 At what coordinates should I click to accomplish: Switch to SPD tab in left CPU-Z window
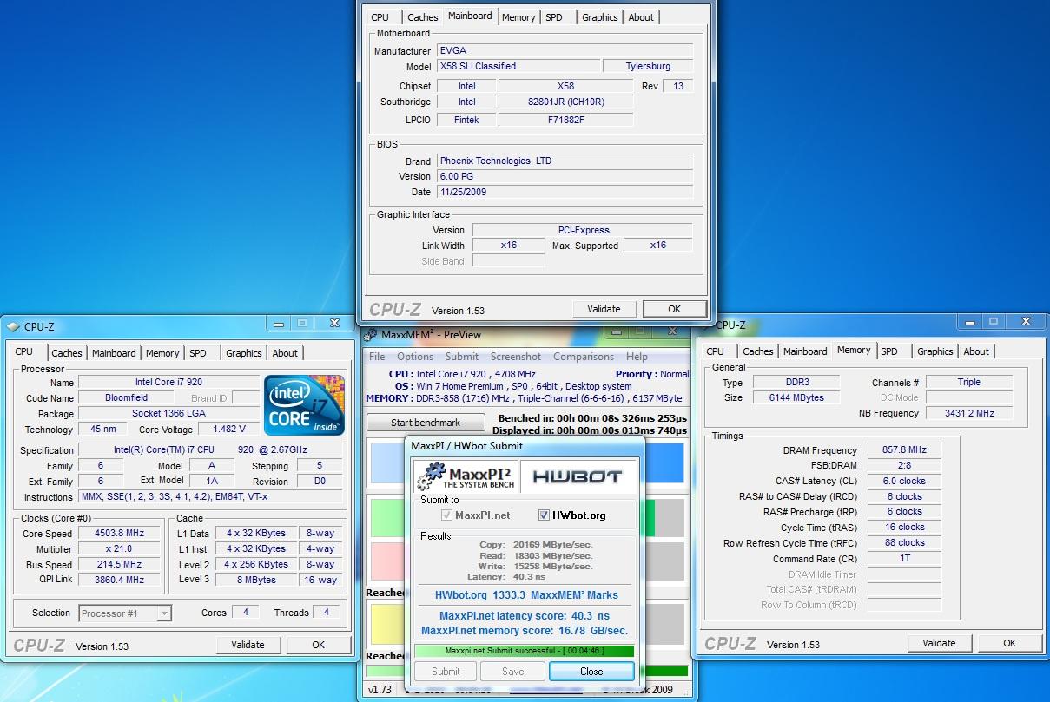click(198, 353)
